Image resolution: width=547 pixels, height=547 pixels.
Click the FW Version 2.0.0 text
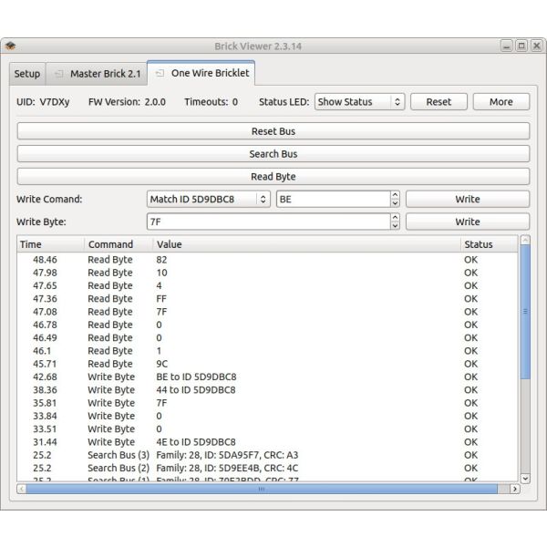tap(127, 102)
